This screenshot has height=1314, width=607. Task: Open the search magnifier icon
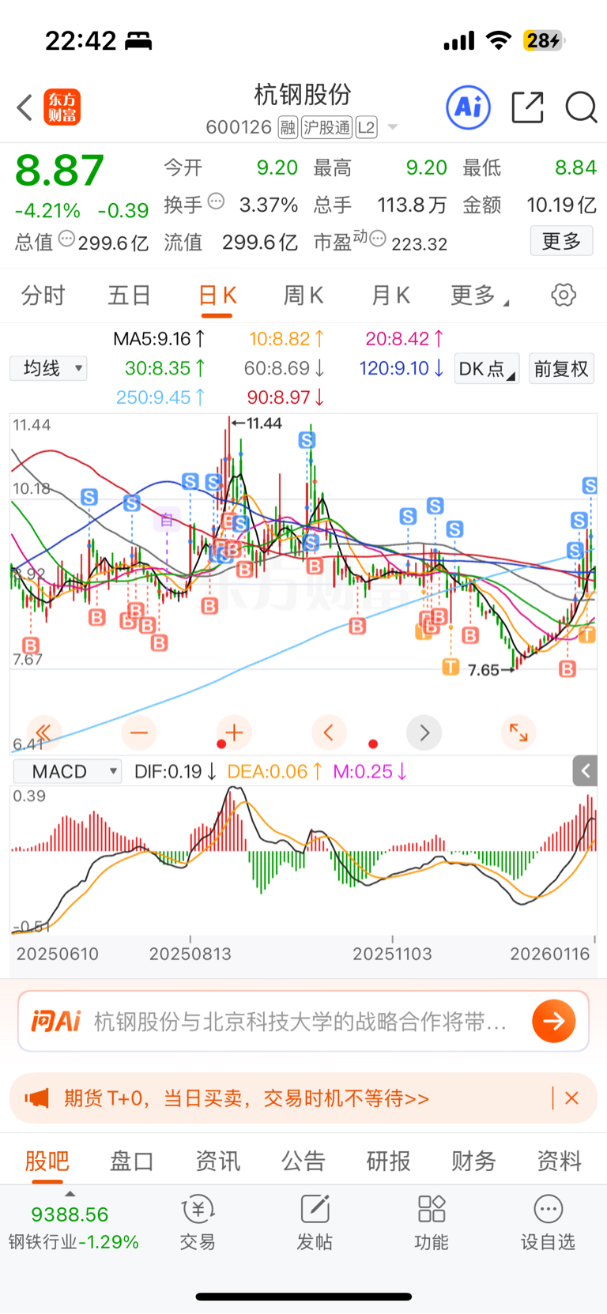point(581,107)
